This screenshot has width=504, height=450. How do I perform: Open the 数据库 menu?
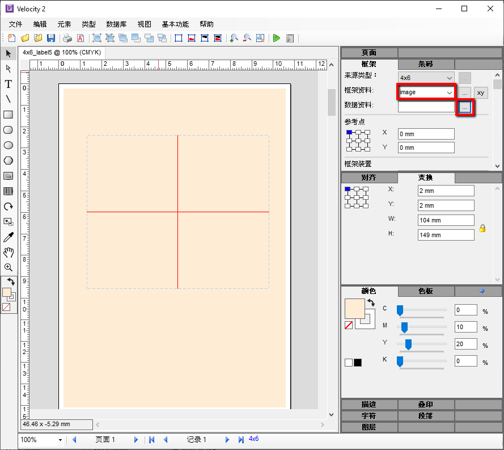point(116,24)
